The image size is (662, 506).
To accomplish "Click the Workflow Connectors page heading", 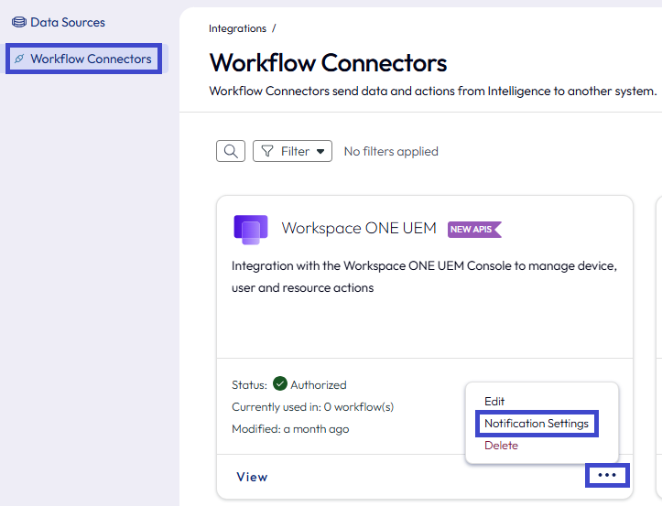I will [328, 63].
